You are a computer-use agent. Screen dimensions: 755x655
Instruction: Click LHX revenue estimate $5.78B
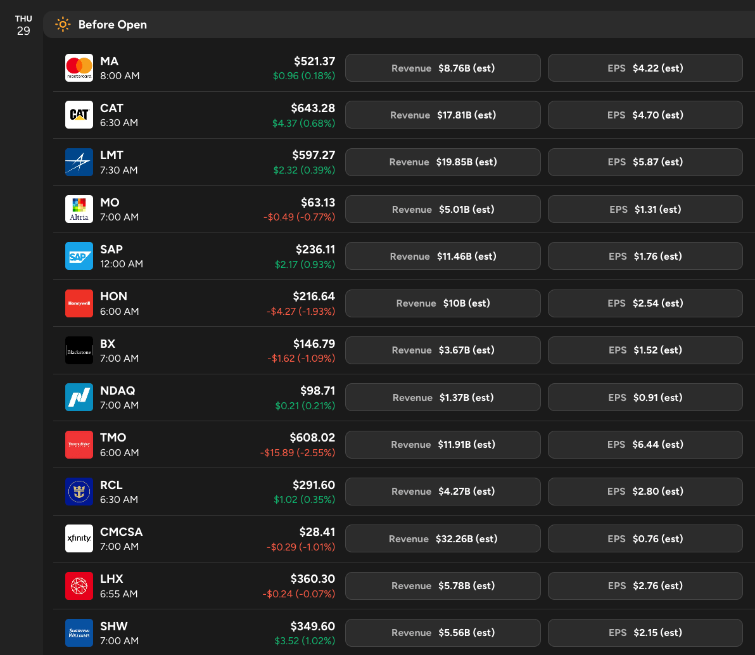coord(443,586)
